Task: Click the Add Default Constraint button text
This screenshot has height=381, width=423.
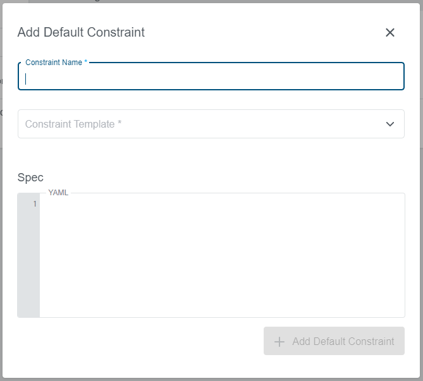Action: pos(343,341)
